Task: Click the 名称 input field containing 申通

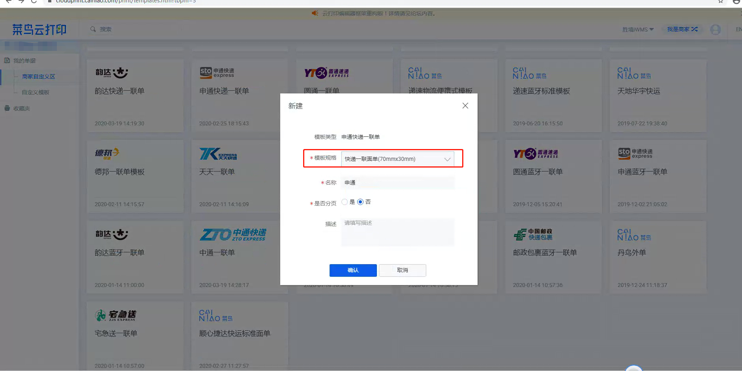Action: point(397,183)
